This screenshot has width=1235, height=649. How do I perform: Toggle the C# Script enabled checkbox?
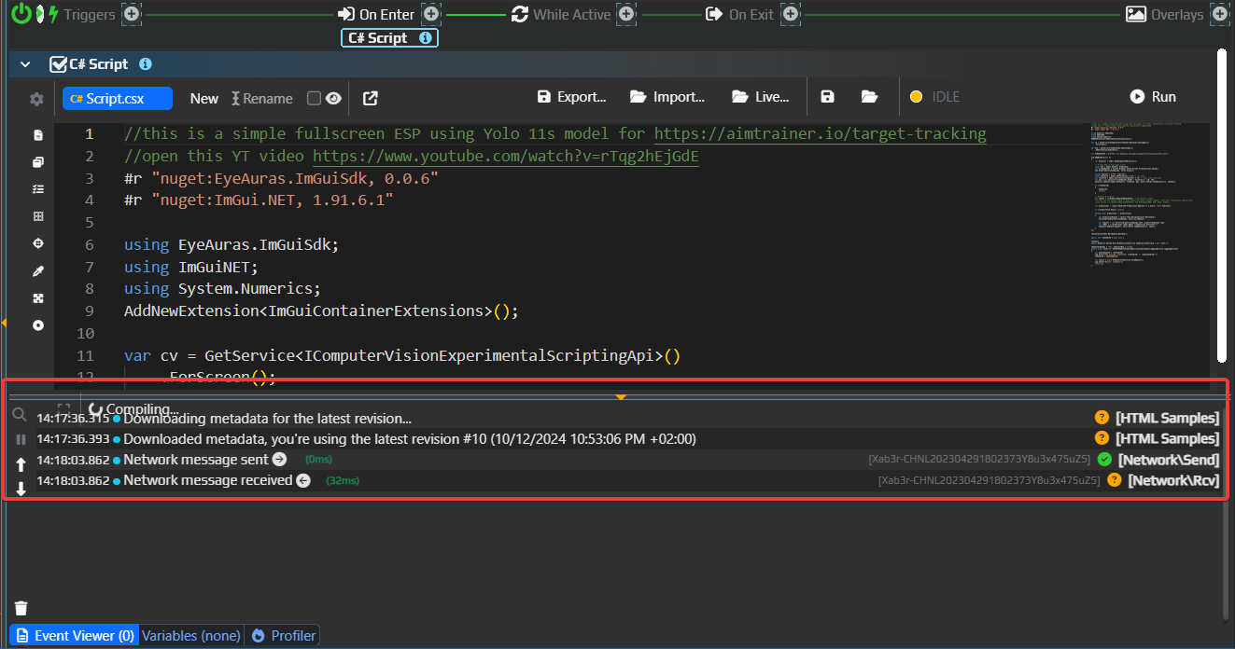pos(58,64)
